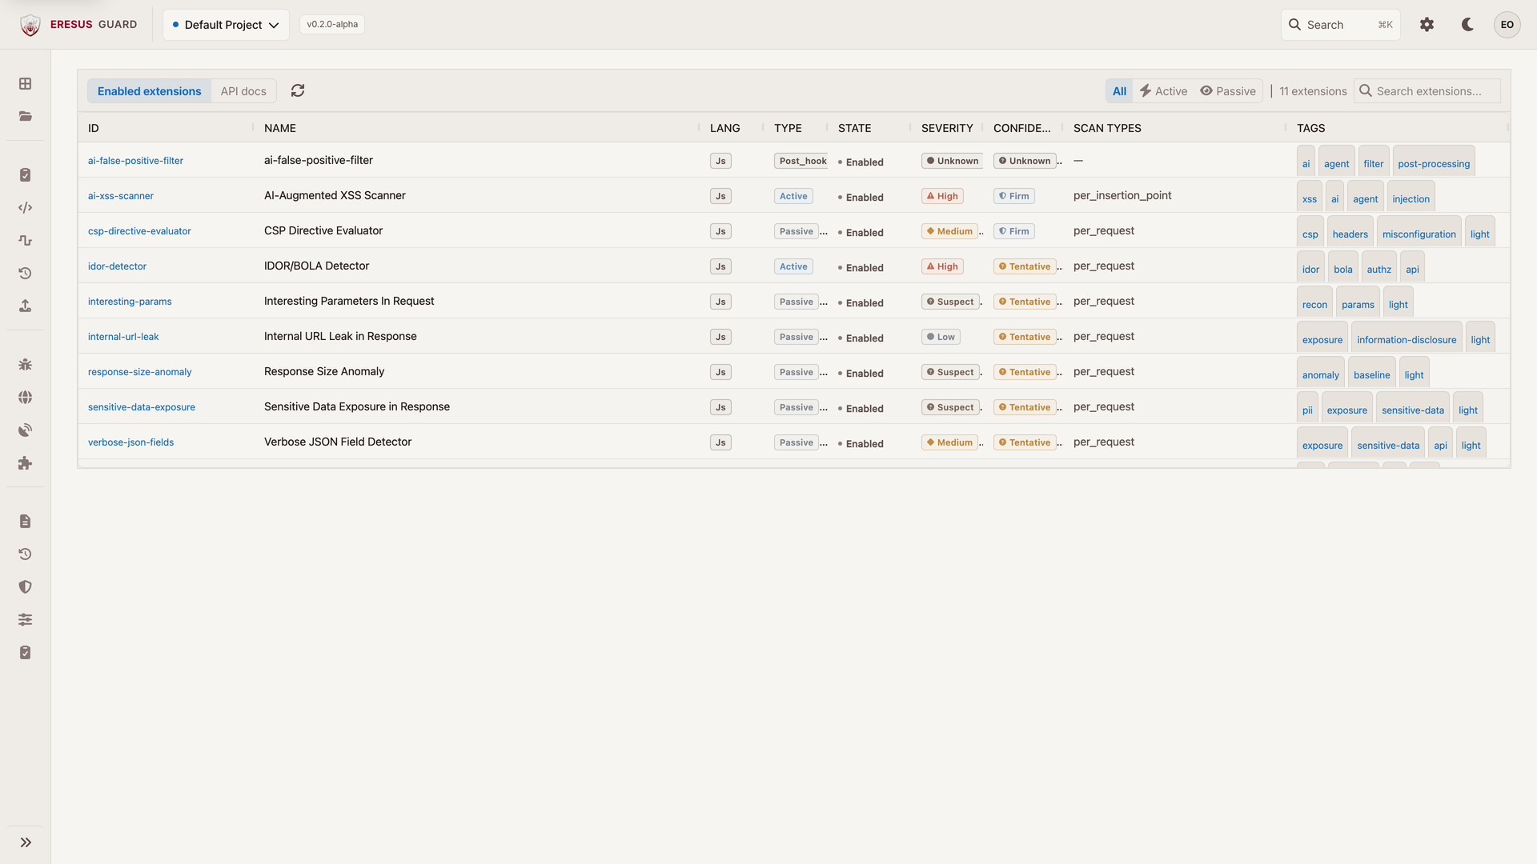
Task: Show All extensions filter
Action: tap(1119, 91)
